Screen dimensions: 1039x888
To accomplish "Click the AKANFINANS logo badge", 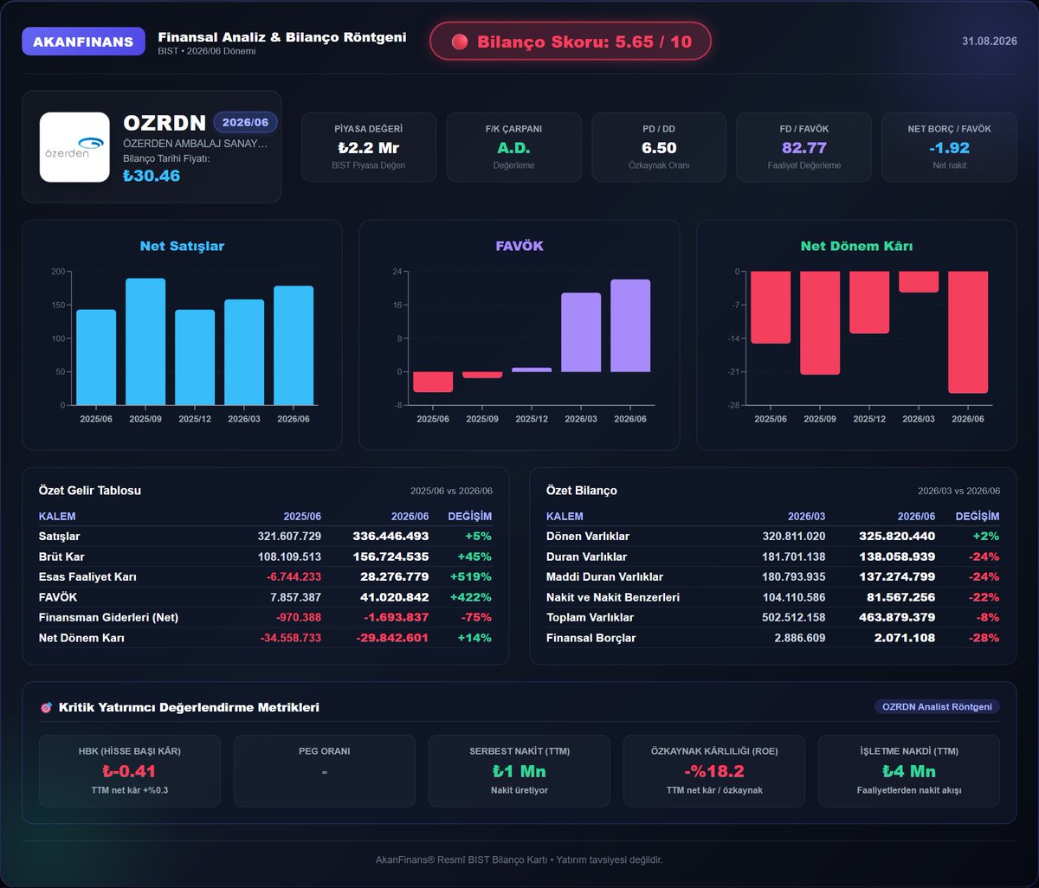I will tap(83, 42).
